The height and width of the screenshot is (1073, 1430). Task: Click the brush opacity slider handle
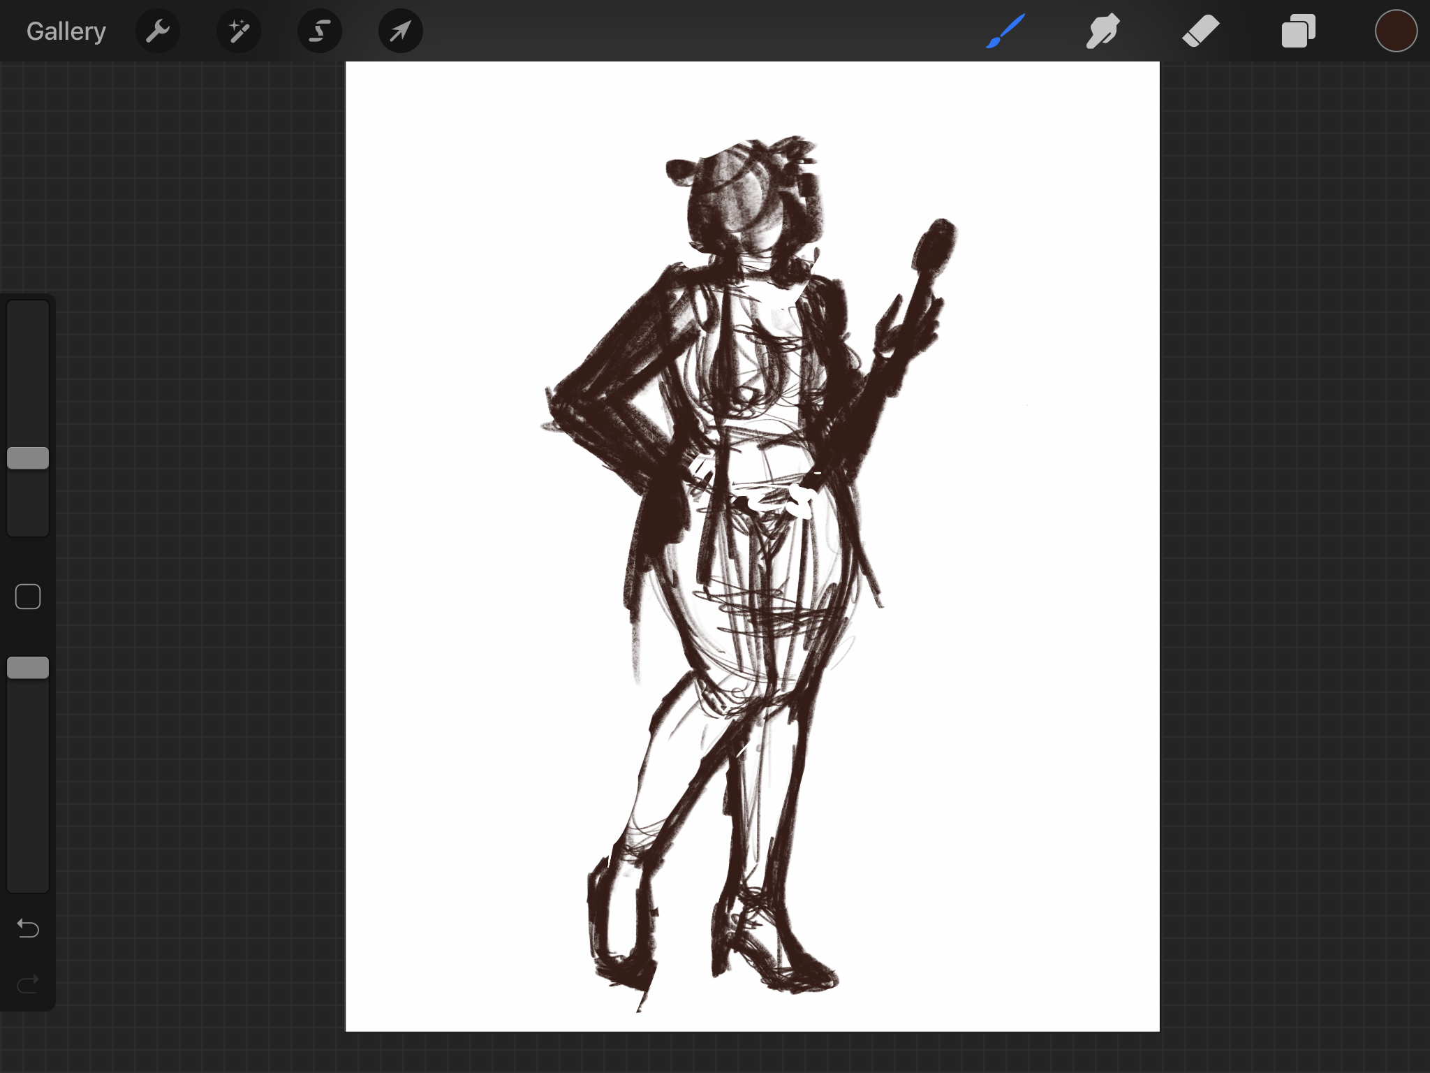28,668
